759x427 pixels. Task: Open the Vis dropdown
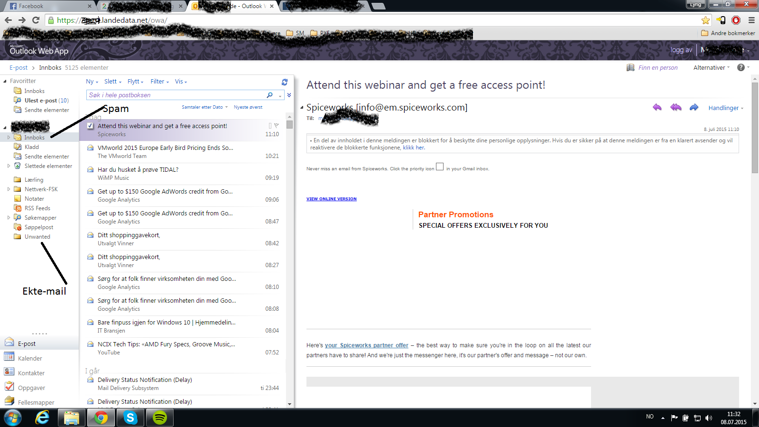(x=181, y=82)
